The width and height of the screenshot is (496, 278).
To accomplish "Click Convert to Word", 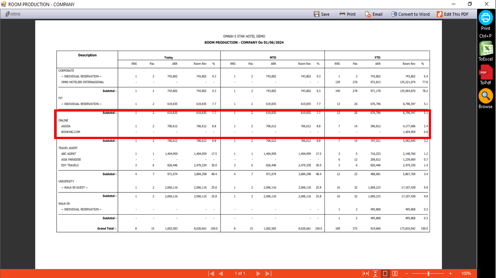I will pyautogui.click(x=410, y=14).
